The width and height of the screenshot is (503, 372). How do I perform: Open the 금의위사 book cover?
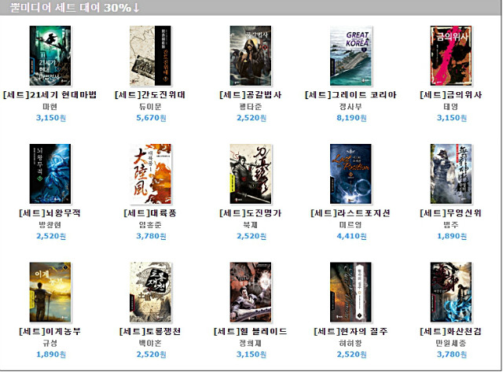[451, 56]
